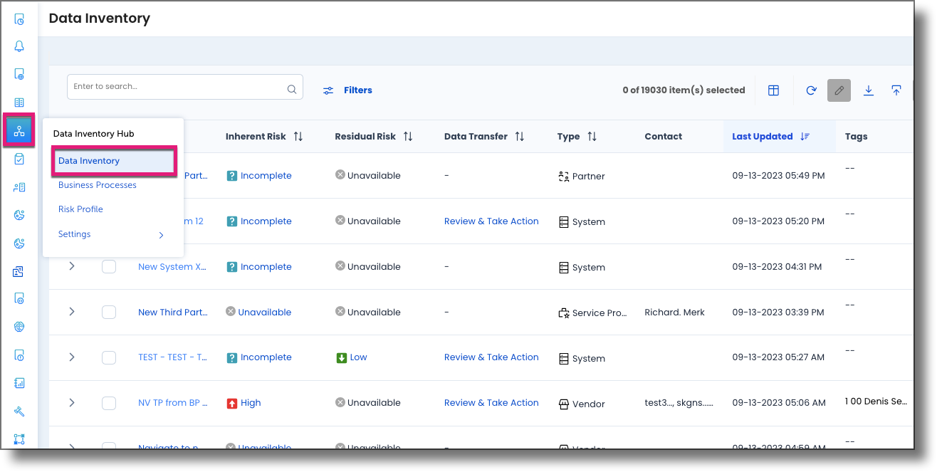
Task: Activate the edit pencil toolbar icon
Action: pyautogui.click(x=839, y=90)
